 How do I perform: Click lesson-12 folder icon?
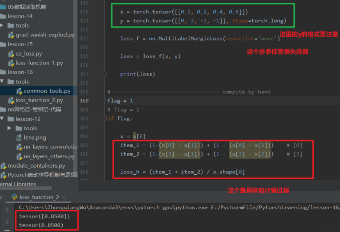(11, 119)
